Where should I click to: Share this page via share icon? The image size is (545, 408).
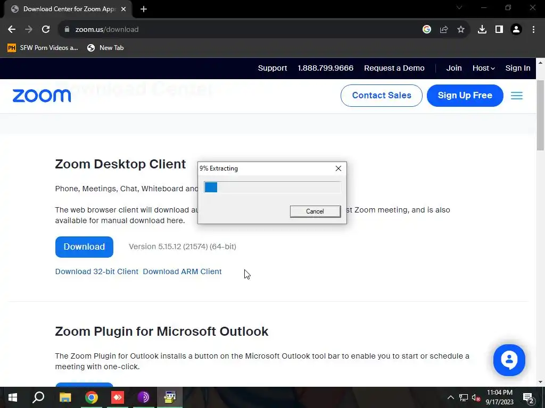coord(444,30)
